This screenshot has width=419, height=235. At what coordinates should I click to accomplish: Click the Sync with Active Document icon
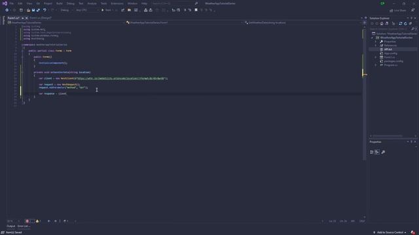pyautogui.click(x=400, y=23)
